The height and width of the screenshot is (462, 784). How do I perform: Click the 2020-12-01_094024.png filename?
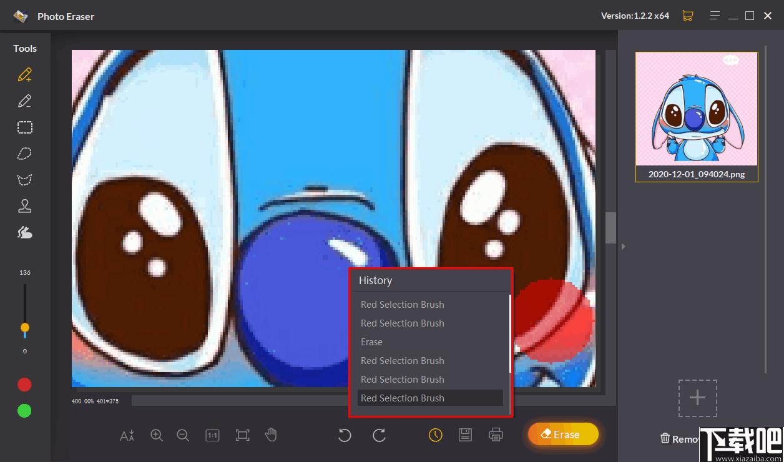click(x=697, y=174)
